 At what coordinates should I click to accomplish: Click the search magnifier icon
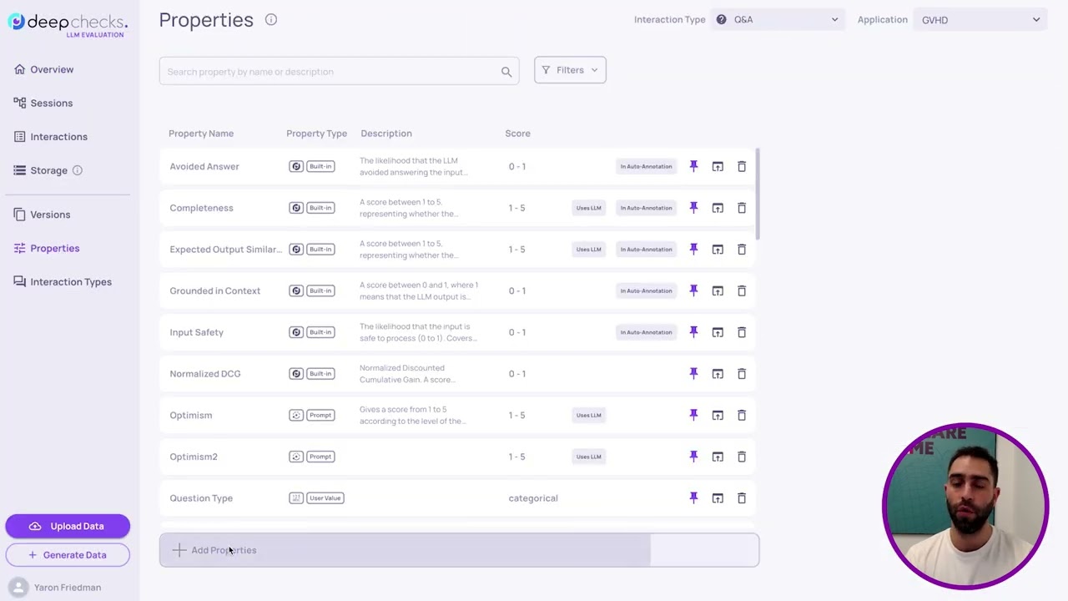506,72
